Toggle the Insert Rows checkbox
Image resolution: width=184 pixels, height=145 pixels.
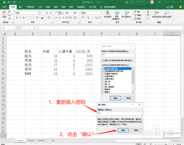click(x=103, y=84)
